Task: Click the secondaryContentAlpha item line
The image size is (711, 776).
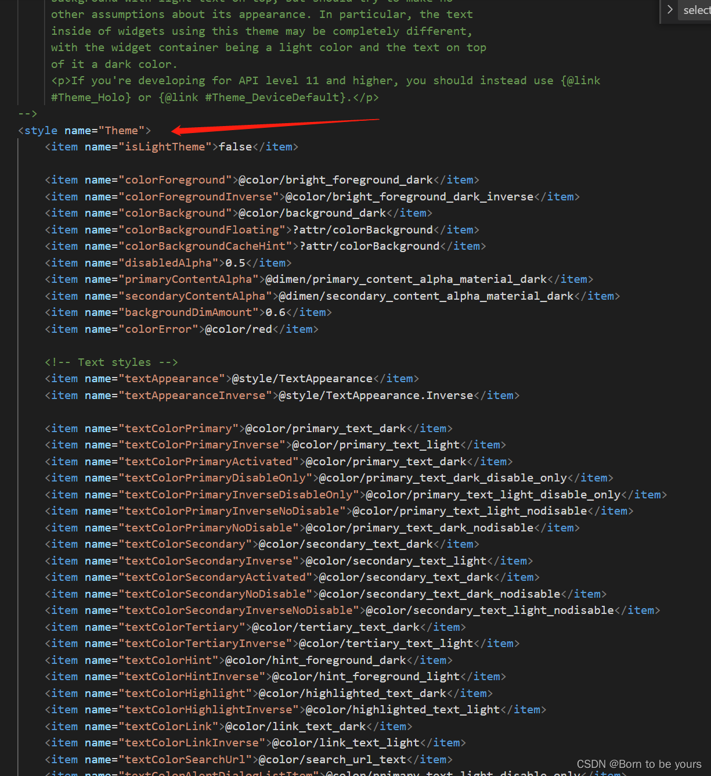Action: point(333,296)
